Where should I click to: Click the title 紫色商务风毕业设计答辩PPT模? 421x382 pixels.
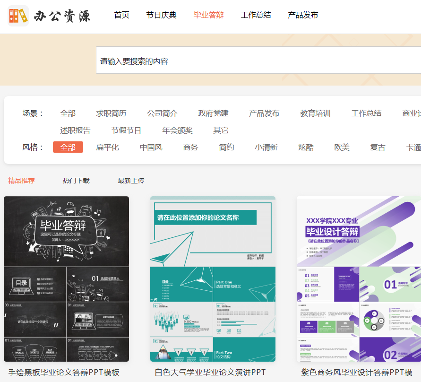(357, 373)
